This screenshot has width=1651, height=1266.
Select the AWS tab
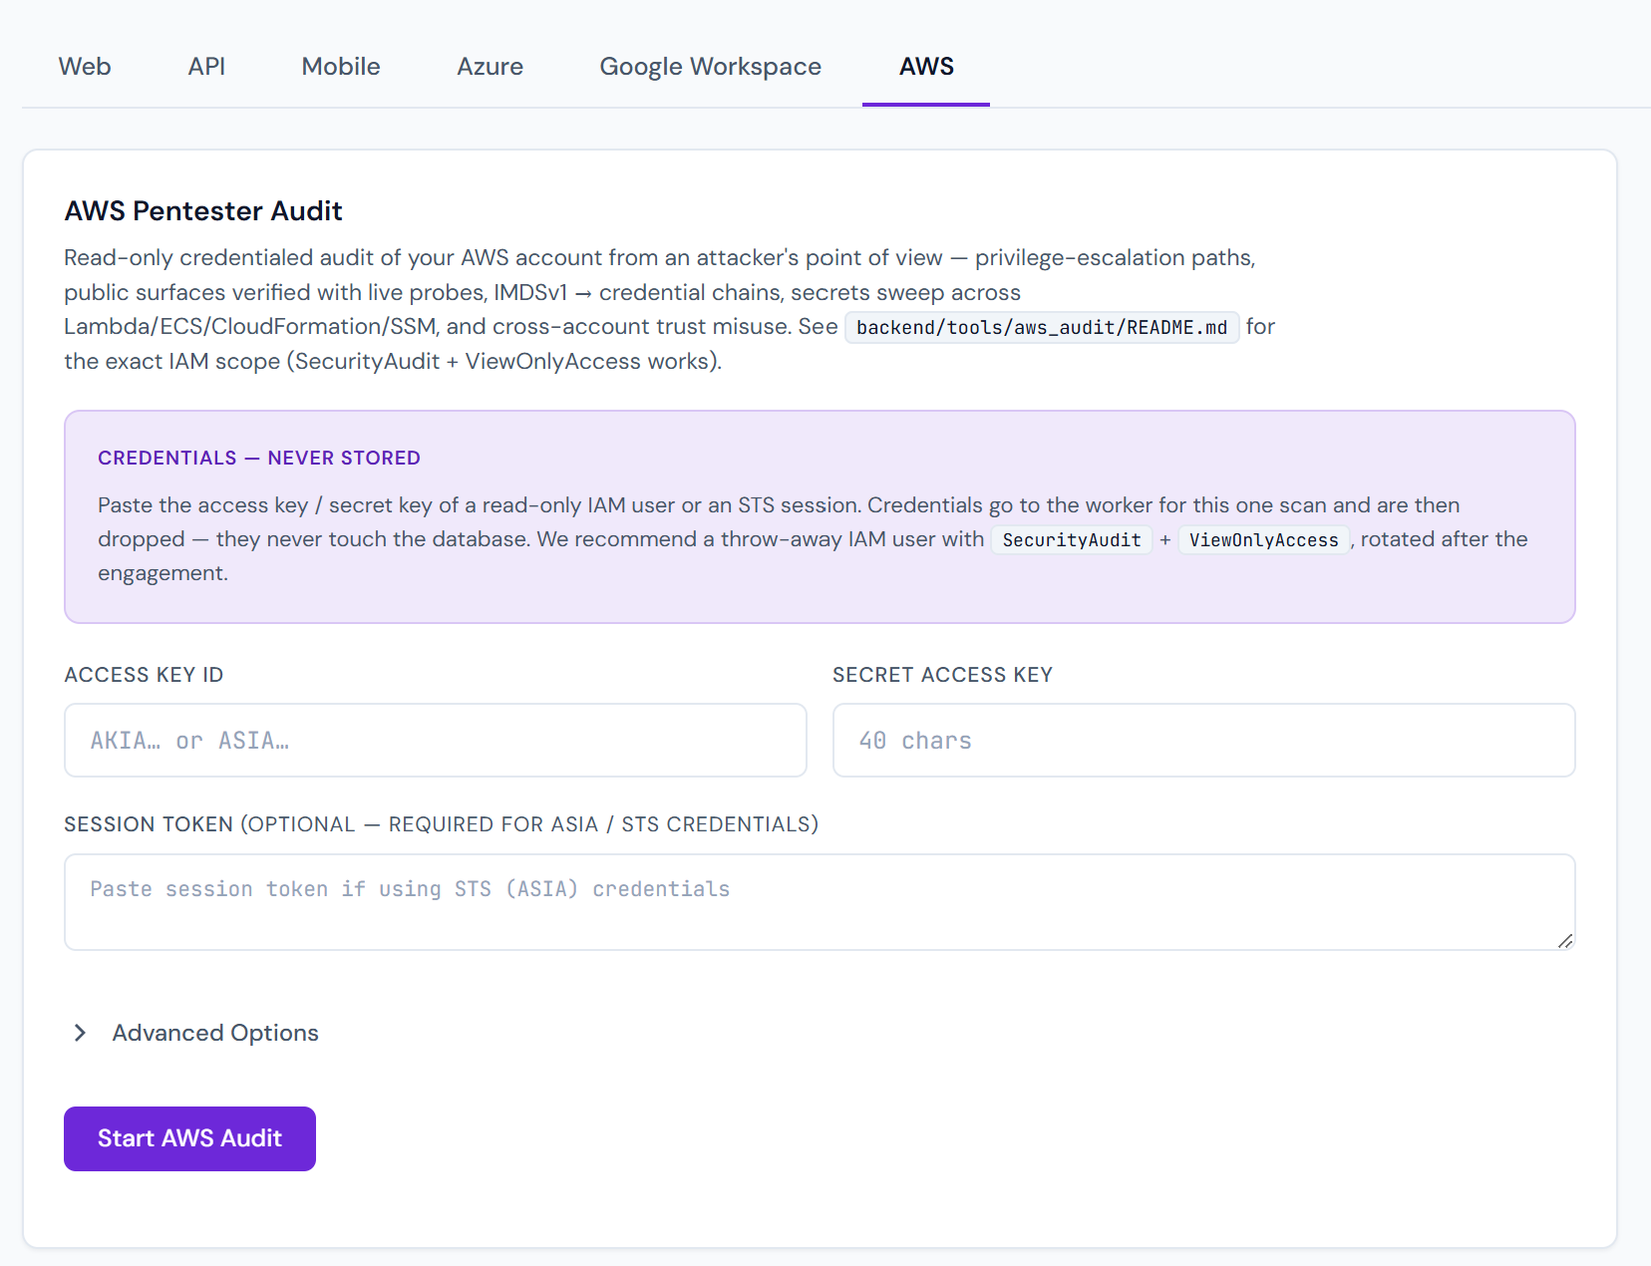click(x=926, y=67)
